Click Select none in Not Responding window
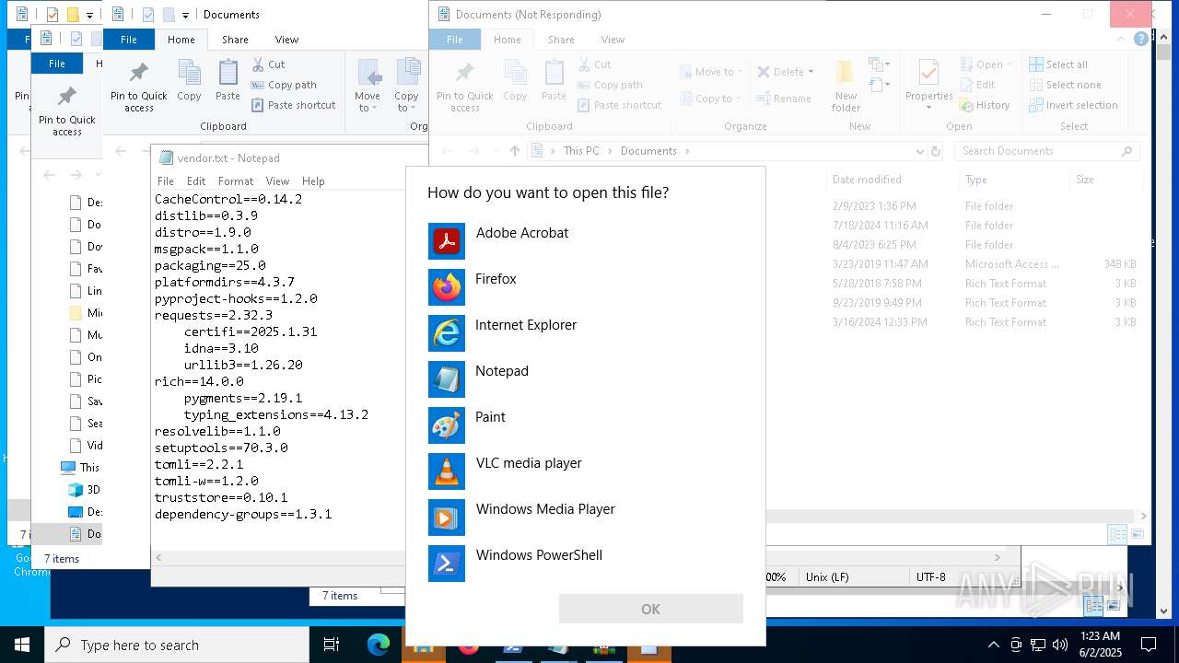The height and width of the screenshot is (663, 1179). 1065,85
